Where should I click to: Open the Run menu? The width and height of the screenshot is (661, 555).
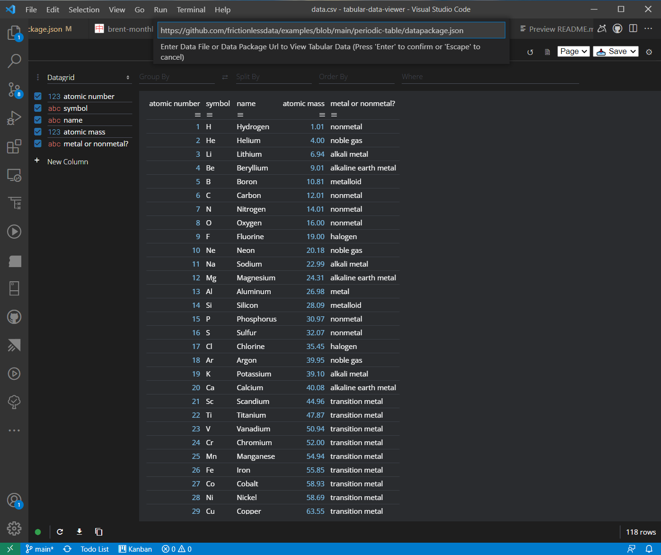[x=160, y=9]
